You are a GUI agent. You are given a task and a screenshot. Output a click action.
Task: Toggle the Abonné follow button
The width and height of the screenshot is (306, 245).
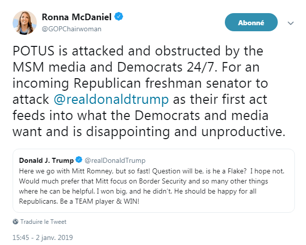point(251,22)
